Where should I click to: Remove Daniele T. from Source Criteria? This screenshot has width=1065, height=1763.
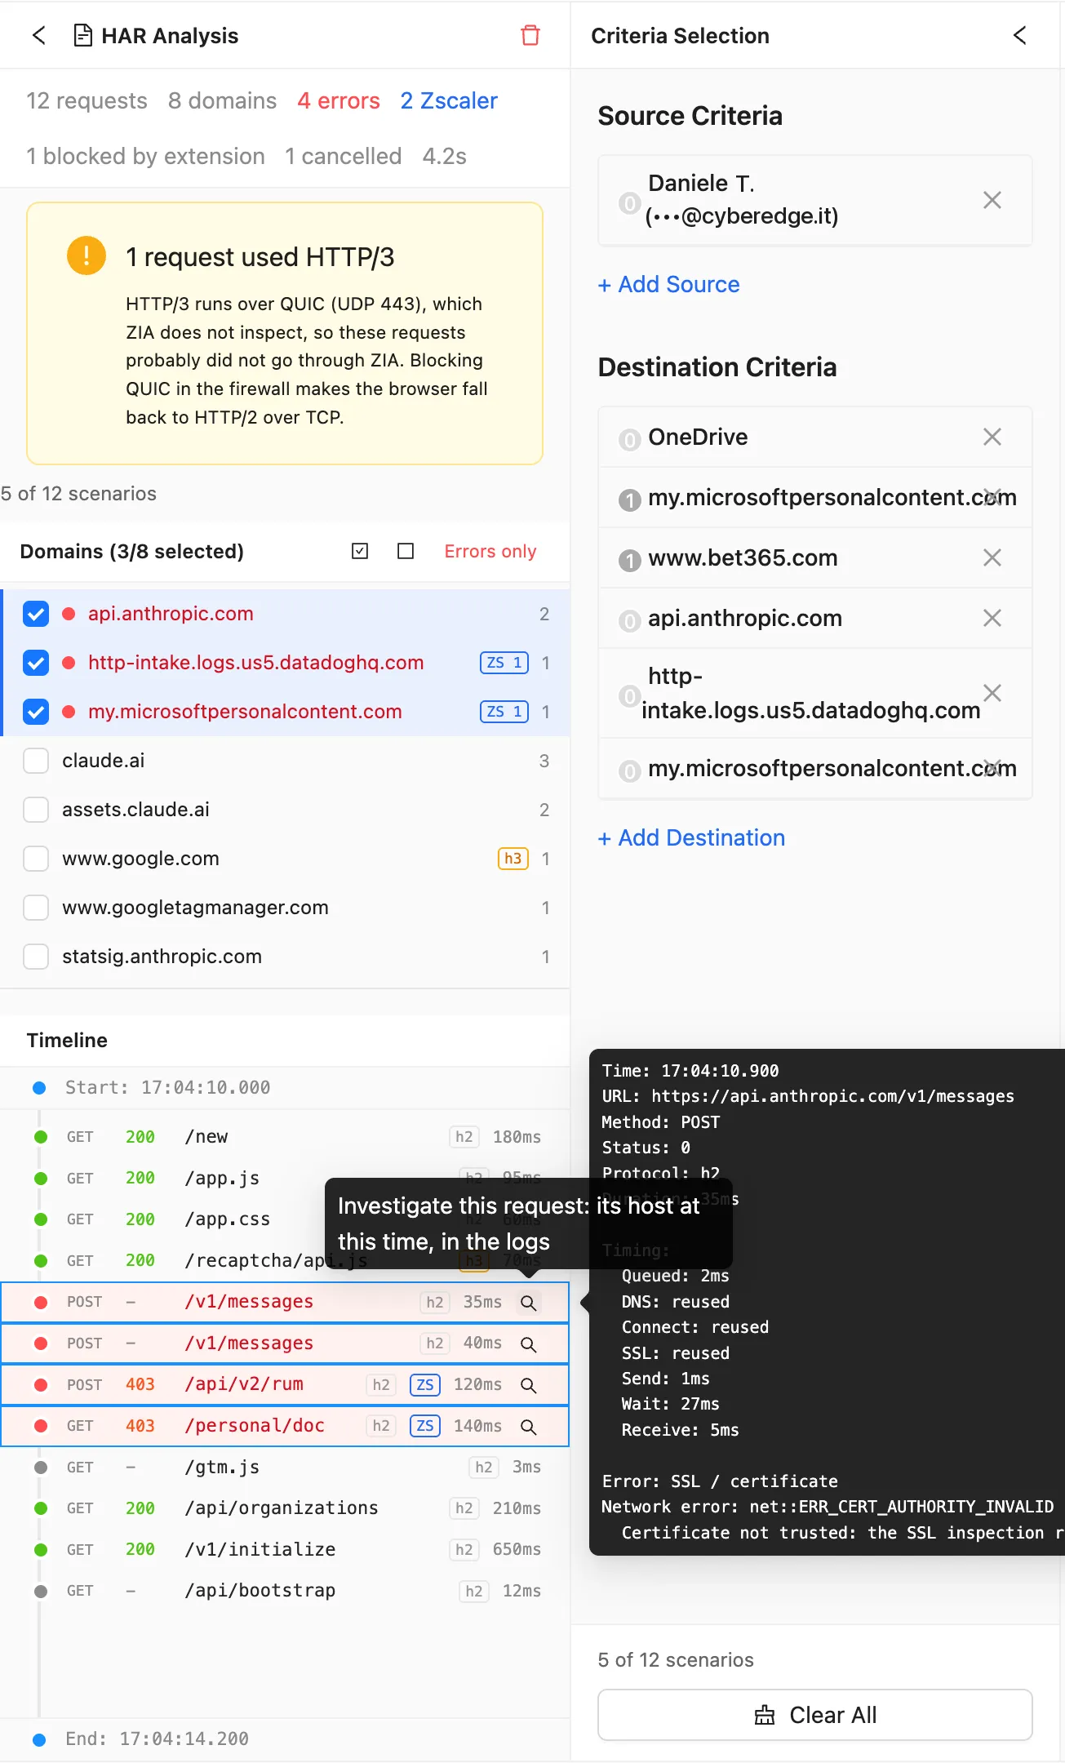coord(992,200)
